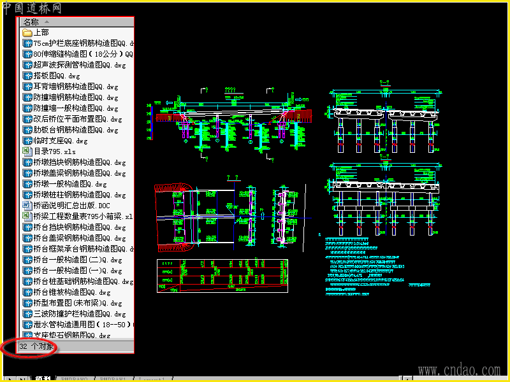Click the horizontal scrollbar below the drawing
This screenshot has width=510, height=382.
(286, 379)
